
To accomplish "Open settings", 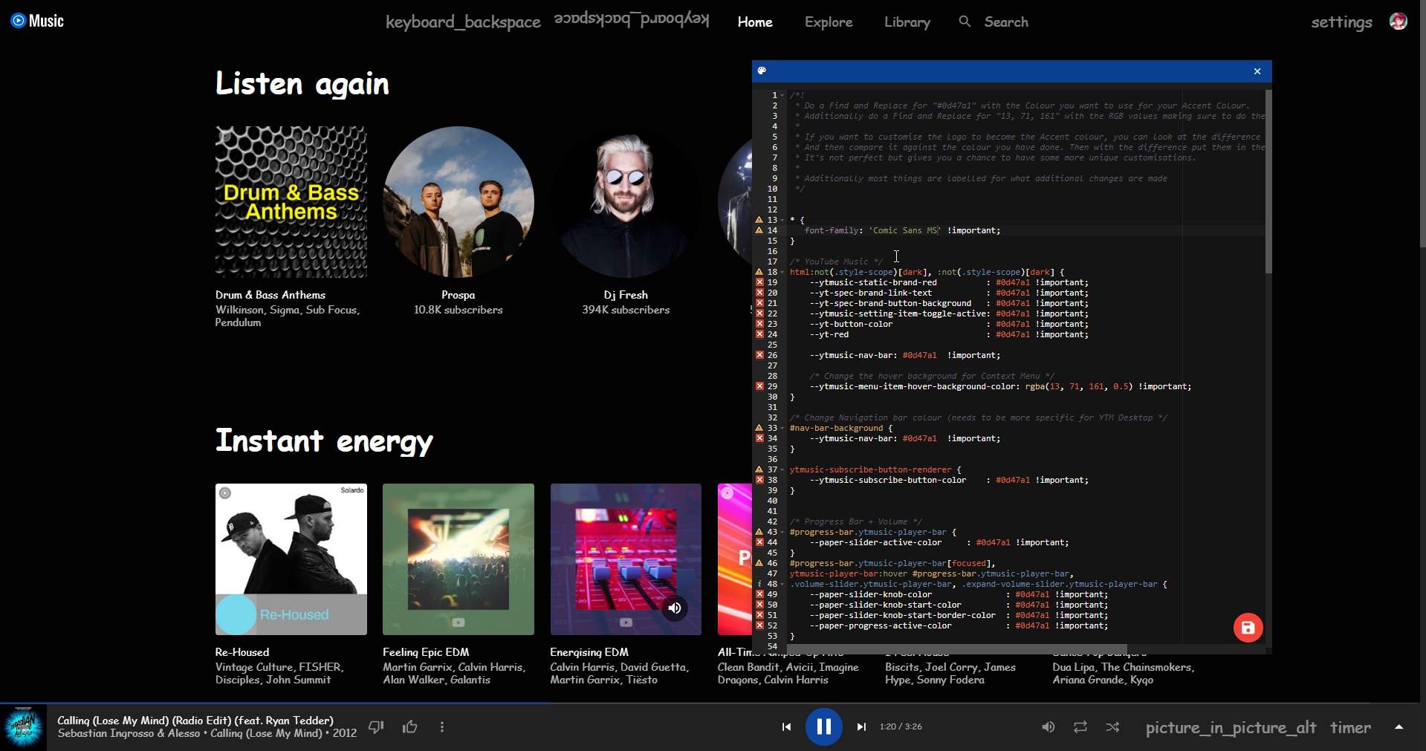I will [1341, 22].
